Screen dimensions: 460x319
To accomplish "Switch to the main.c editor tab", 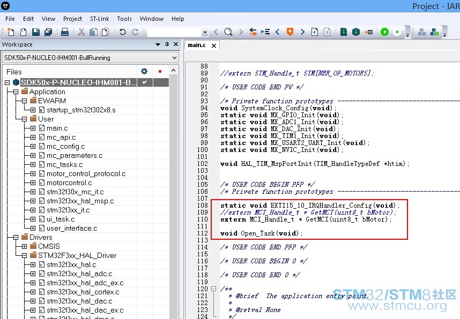I will 197,45.
